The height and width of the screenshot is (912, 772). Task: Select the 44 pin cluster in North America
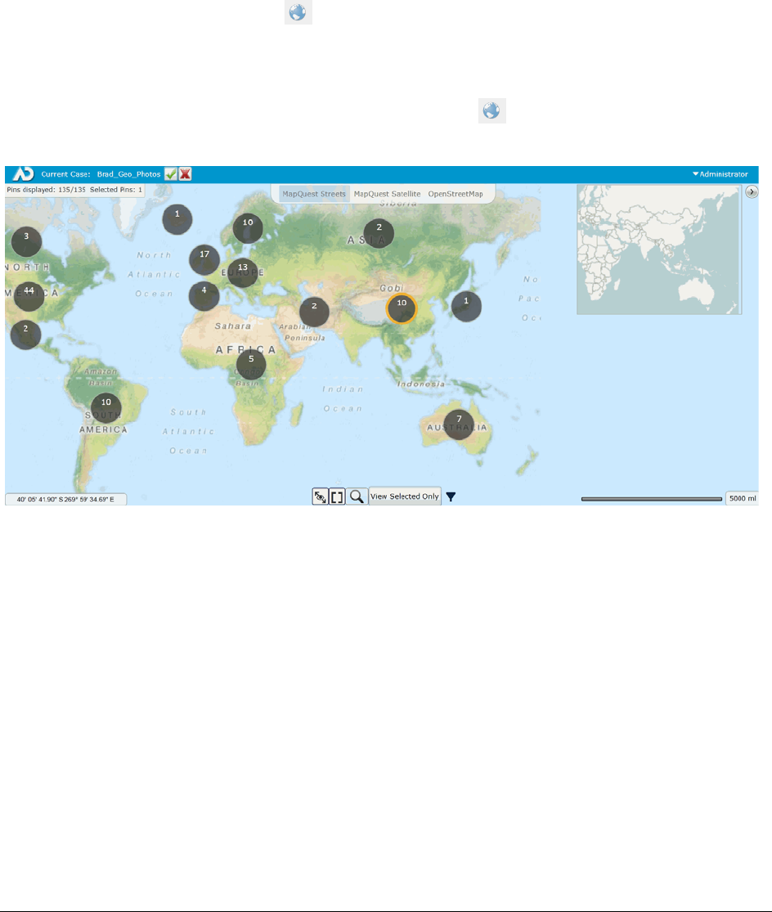point(29,296)
